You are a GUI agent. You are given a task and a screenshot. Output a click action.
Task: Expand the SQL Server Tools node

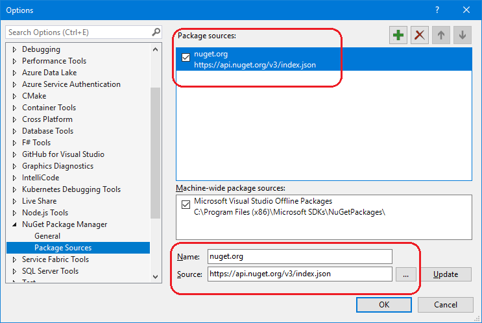tap(14, 271)
